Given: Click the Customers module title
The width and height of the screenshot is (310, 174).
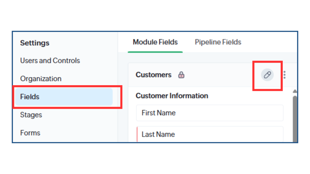Looking at the screenshot, I should point(153,75).
